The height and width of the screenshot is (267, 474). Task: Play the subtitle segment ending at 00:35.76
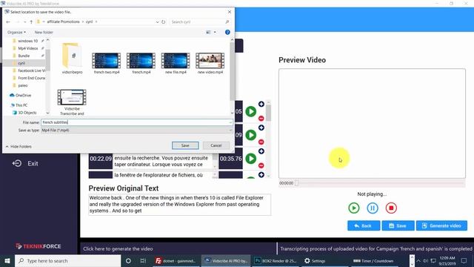coord(250,158)
